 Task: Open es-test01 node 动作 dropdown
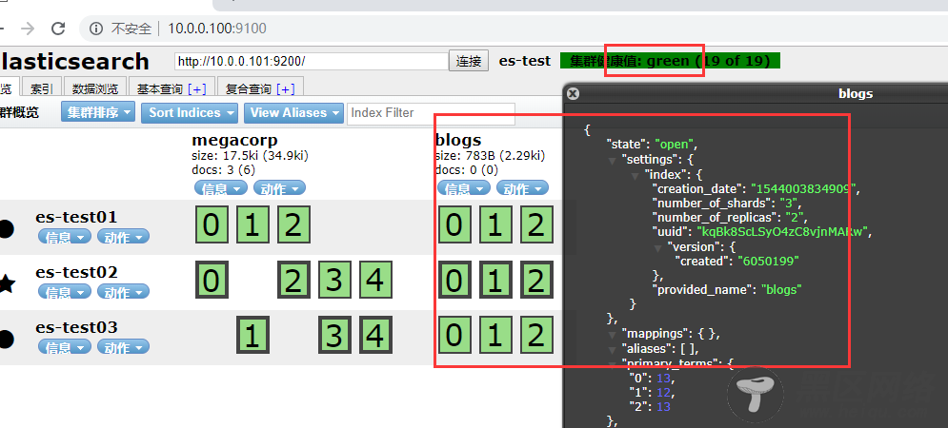pos(123,237)
